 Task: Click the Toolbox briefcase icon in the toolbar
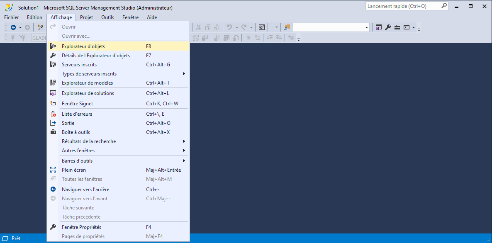click(397, 28)
